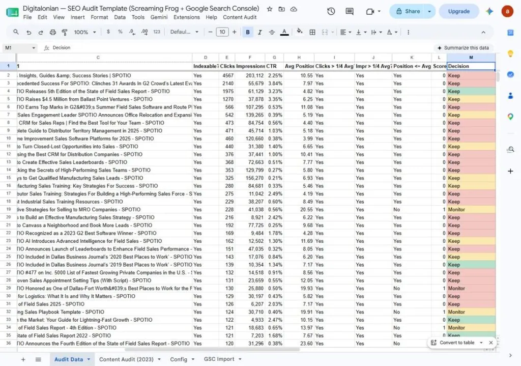Select column M header
This screenshot has width=521, height=366.
coord(471,58)
